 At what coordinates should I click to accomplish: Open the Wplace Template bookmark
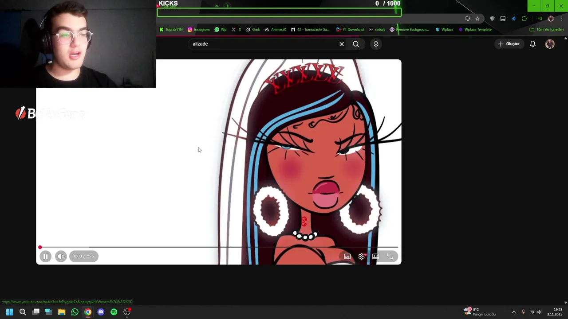point(475,30)
